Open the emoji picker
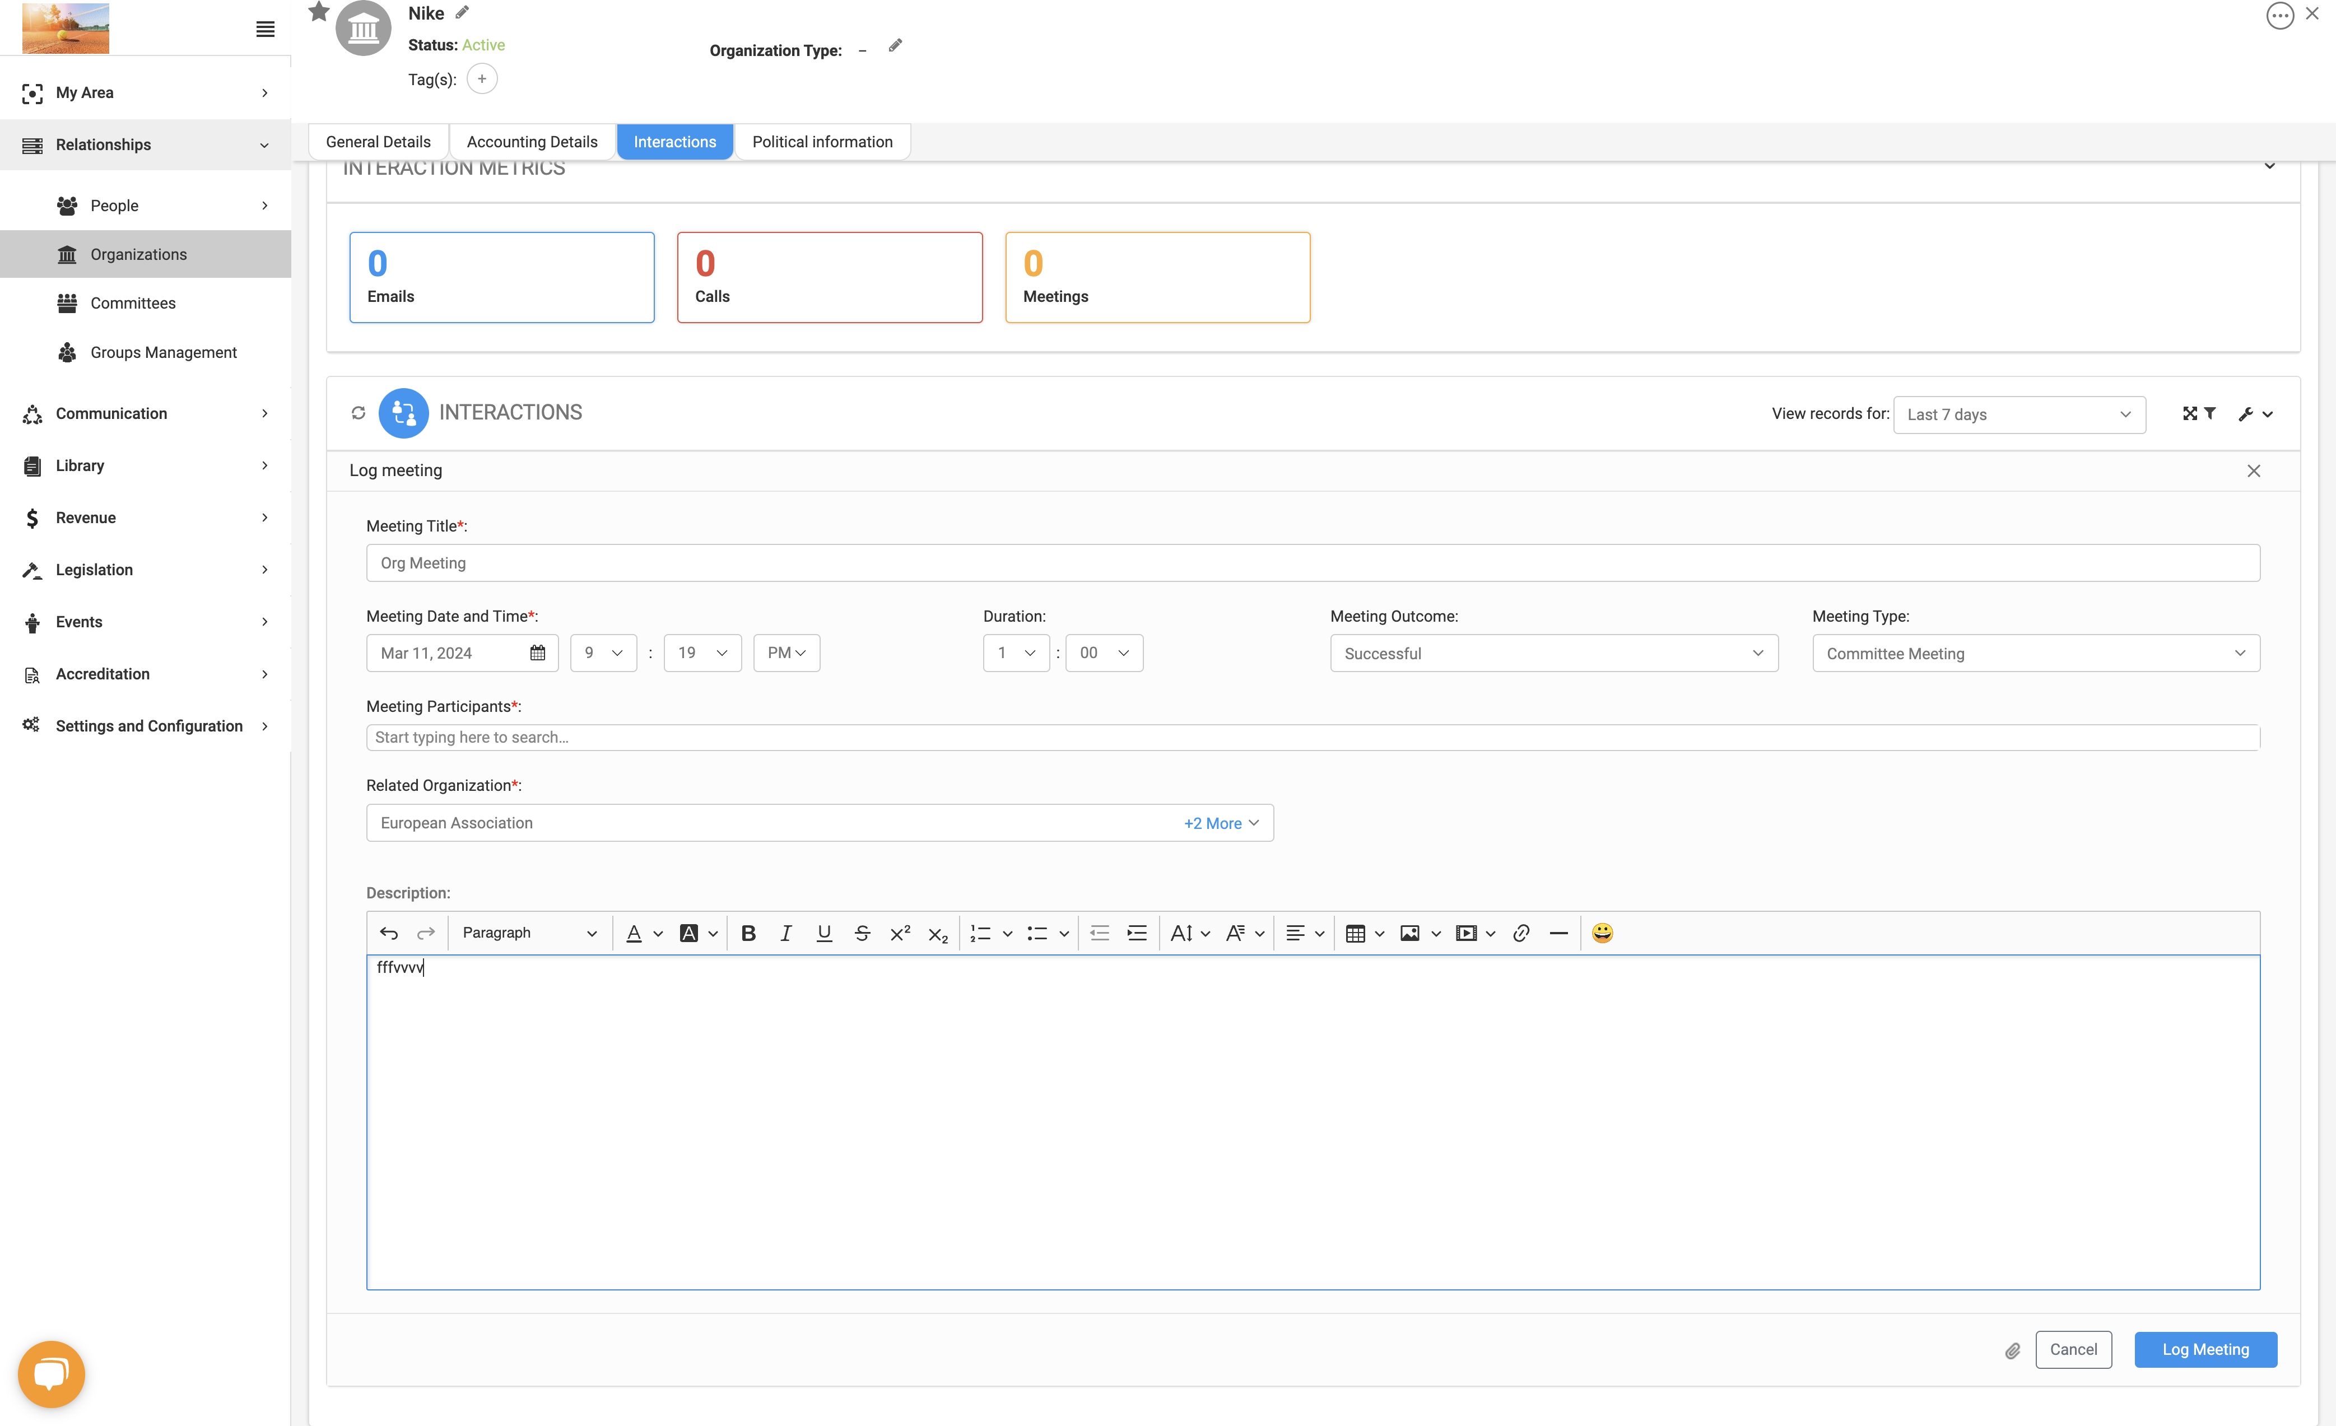Screen dimensions: 2336x1426 point(1602,933)
